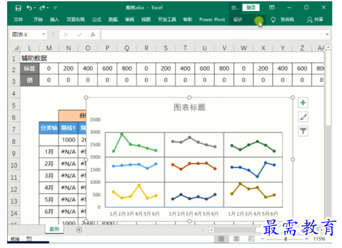
Task: Switch to the 插入 tab
Action: pyautogui.click(x=55, y=19)
